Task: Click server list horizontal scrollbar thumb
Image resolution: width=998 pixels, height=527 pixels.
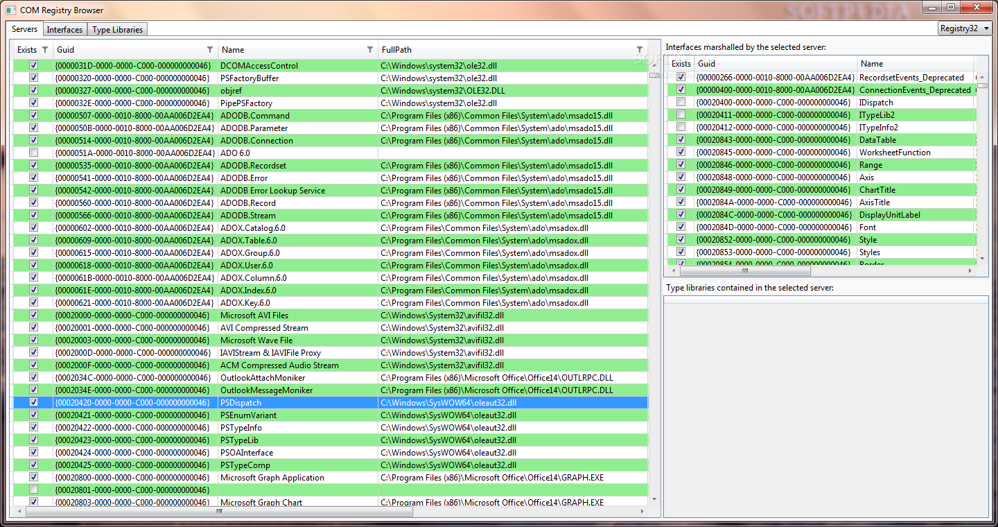Action: 219,512
